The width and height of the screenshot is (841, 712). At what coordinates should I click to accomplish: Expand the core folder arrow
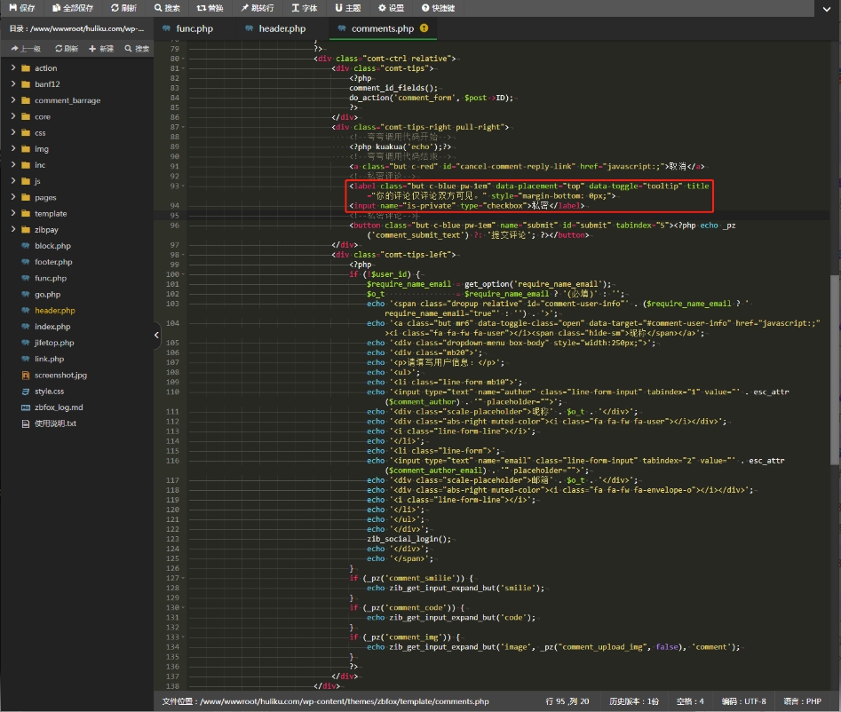12,115
